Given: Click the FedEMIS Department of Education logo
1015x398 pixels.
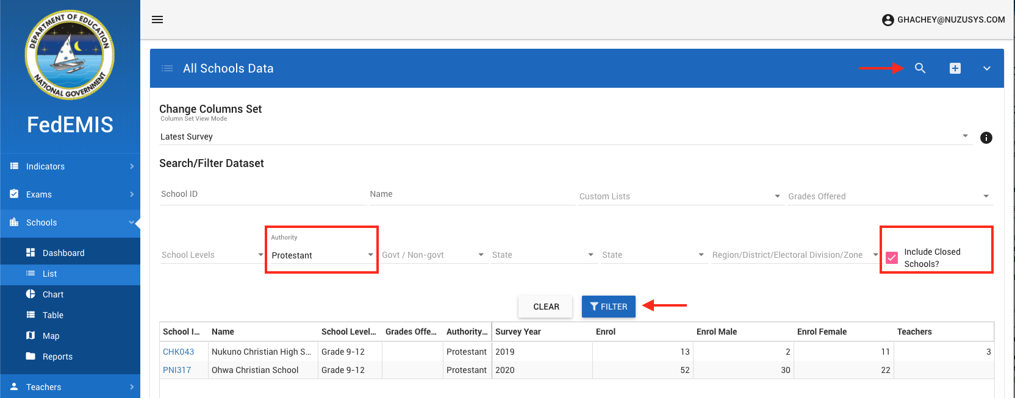Looking at the screenshot, I should click(70, 55).
